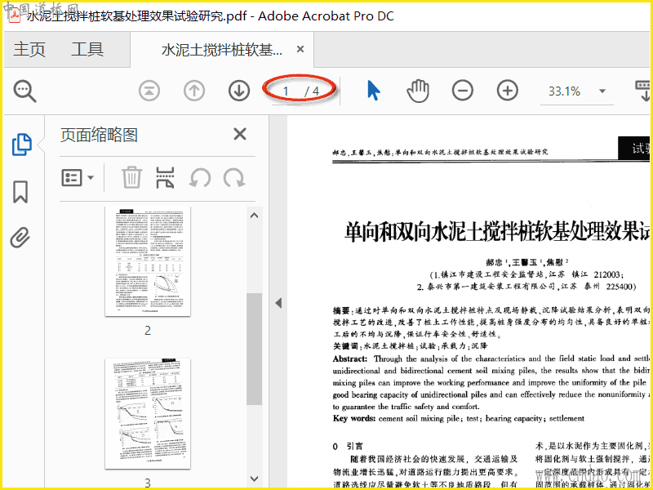Click the 摘要 label in document
Viewport: 653px width, 490px height.
343,310
